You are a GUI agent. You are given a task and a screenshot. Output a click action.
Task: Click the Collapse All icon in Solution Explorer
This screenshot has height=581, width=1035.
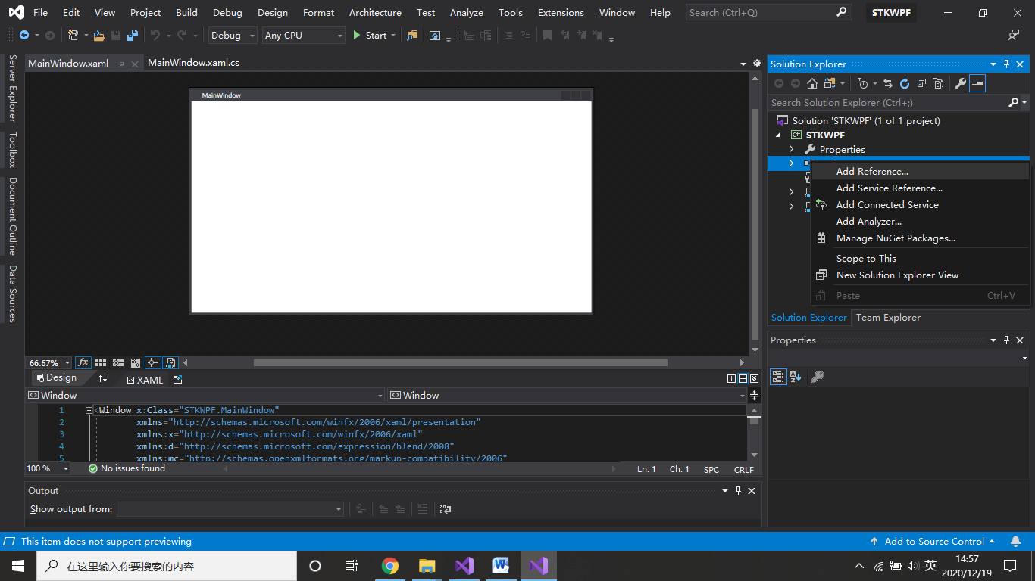pyautogui.click(x=921, y=83)
